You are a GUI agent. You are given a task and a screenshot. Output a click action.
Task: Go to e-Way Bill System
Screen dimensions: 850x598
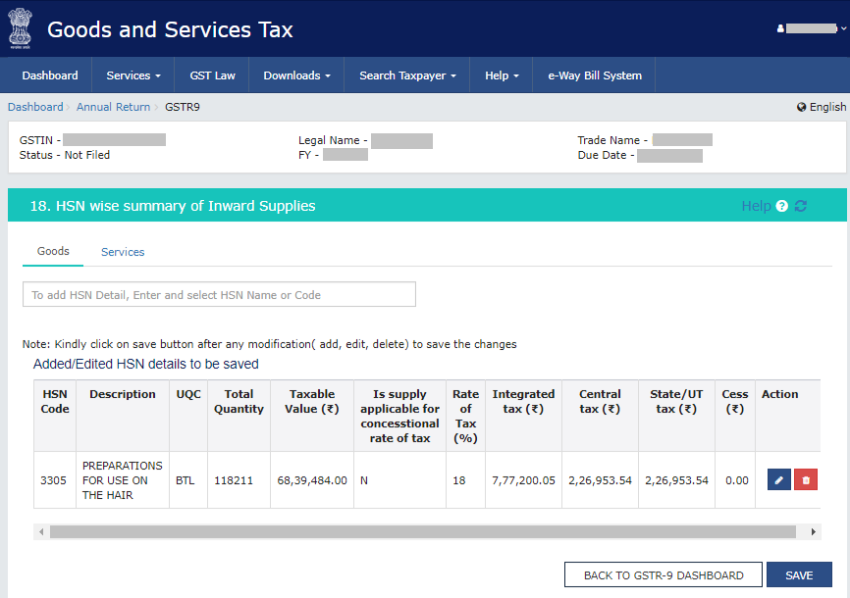[594, 75]
